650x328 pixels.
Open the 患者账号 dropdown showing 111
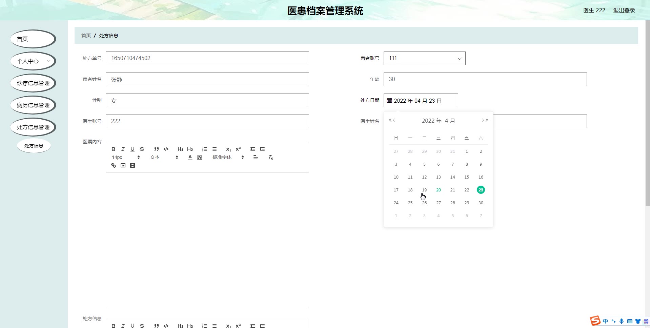[424, 58]
